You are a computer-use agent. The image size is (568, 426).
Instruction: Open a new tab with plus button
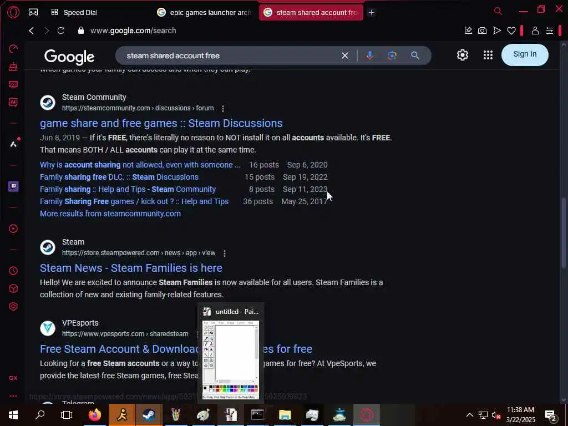click(371, 12)
